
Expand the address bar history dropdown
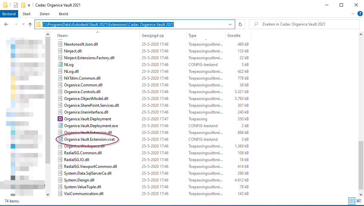click(x=230, y=24)
